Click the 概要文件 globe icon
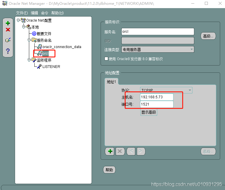Viewport: 225px width, 190px height. [x=34, y=33]
